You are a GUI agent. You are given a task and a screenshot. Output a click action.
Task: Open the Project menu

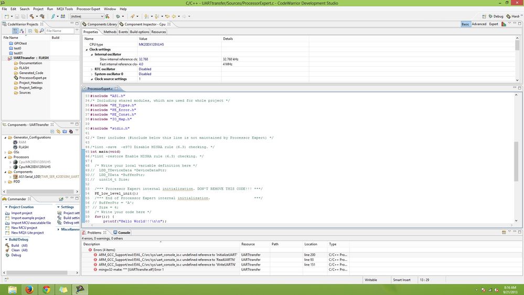click(38, 9)
